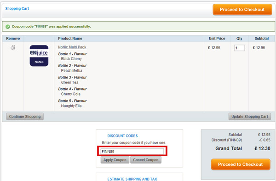This screenshot has width=276, height=181.
Task: Click the Black Cherry flavour text
Action: 71,59
